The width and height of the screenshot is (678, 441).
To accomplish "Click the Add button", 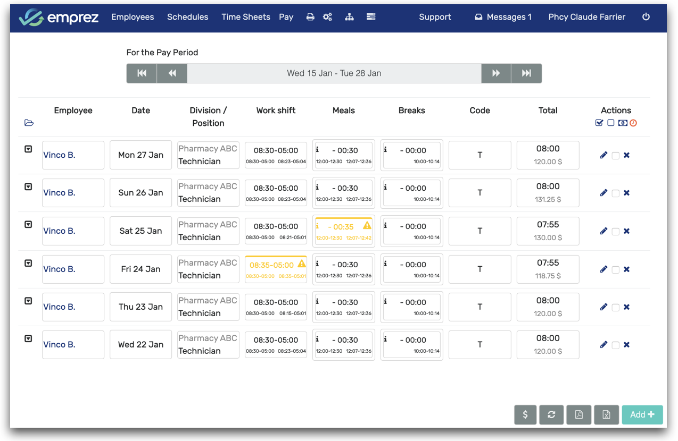I will (x=642, y=414).
